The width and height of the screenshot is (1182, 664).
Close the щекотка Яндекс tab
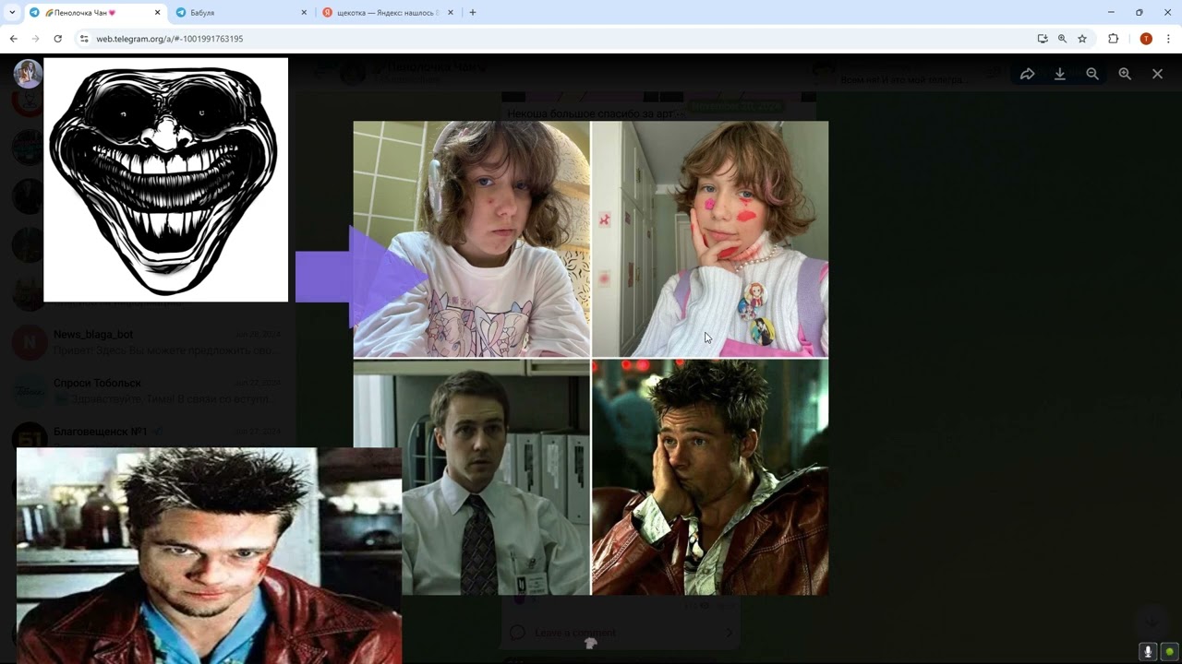click(x=451, y=13)
